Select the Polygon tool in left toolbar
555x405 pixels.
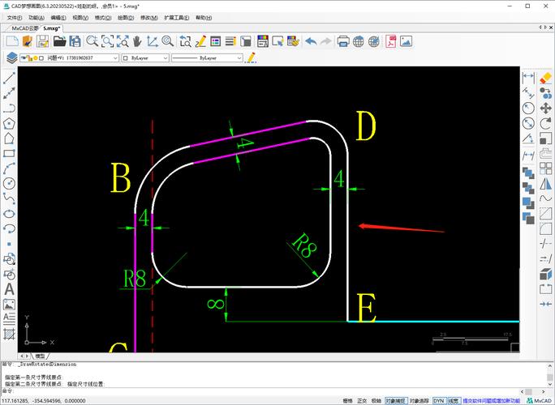point(10,124)
